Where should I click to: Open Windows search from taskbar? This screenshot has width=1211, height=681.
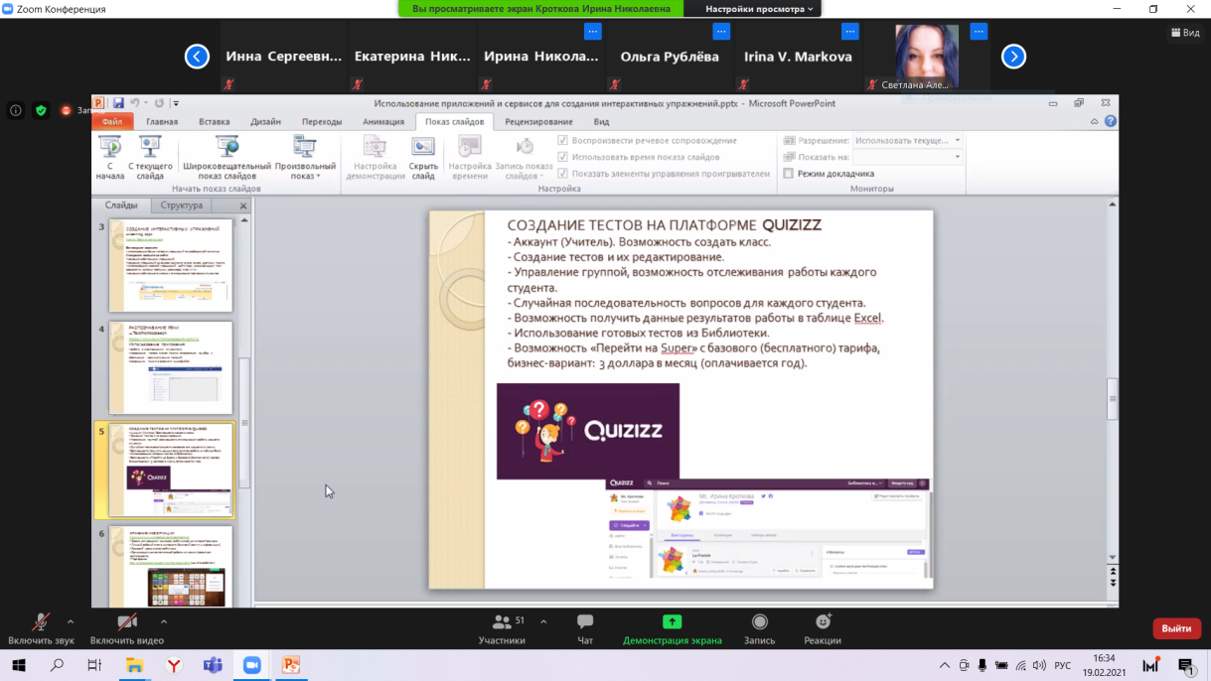[x=57, y=665]
